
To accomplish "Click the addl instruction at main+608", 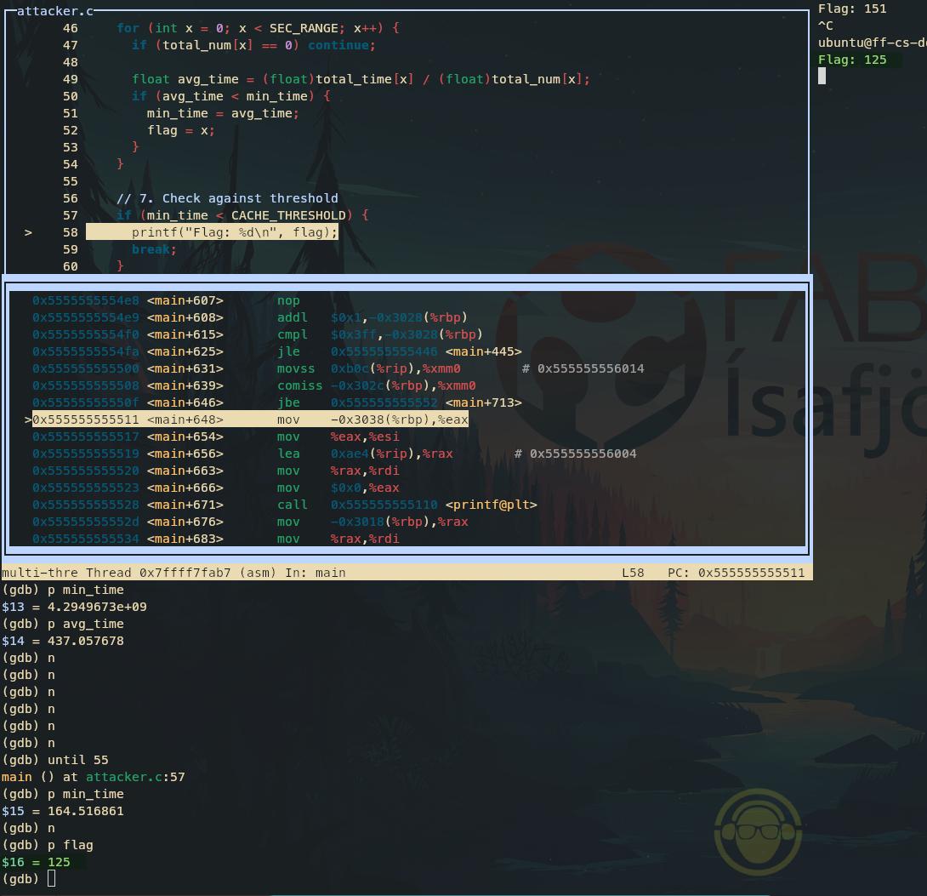I will click(250, 317).
